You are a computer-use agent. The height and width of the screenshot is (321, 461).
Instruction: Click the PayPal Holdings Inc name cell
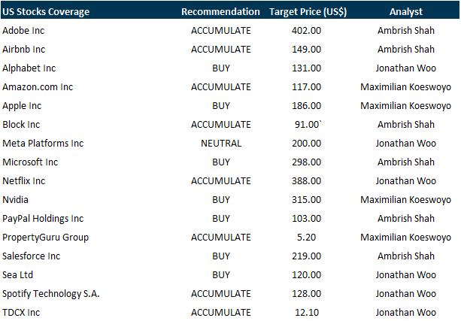point(43,218)
